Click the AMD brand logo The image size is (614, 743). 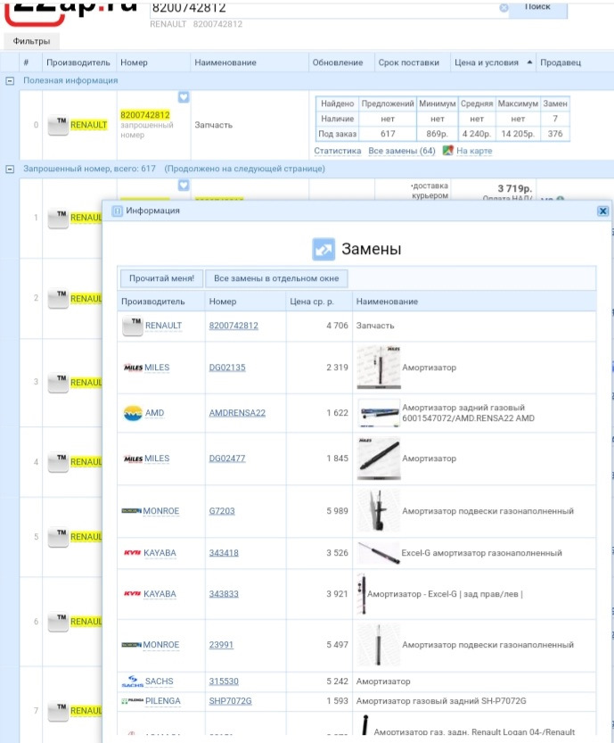pyautogui.click(x=133, y=413)
